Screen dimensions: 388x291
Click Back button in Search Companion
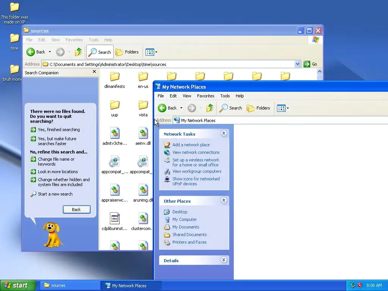77,210
